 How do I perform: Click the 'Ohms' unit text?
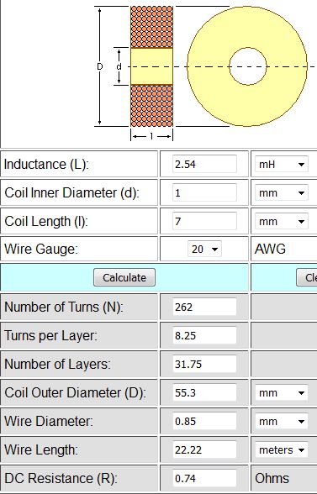click(x=272, y=478)
